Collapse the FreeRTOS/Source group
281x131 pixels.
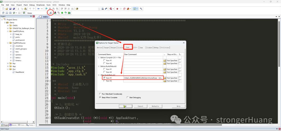[8, 43]
